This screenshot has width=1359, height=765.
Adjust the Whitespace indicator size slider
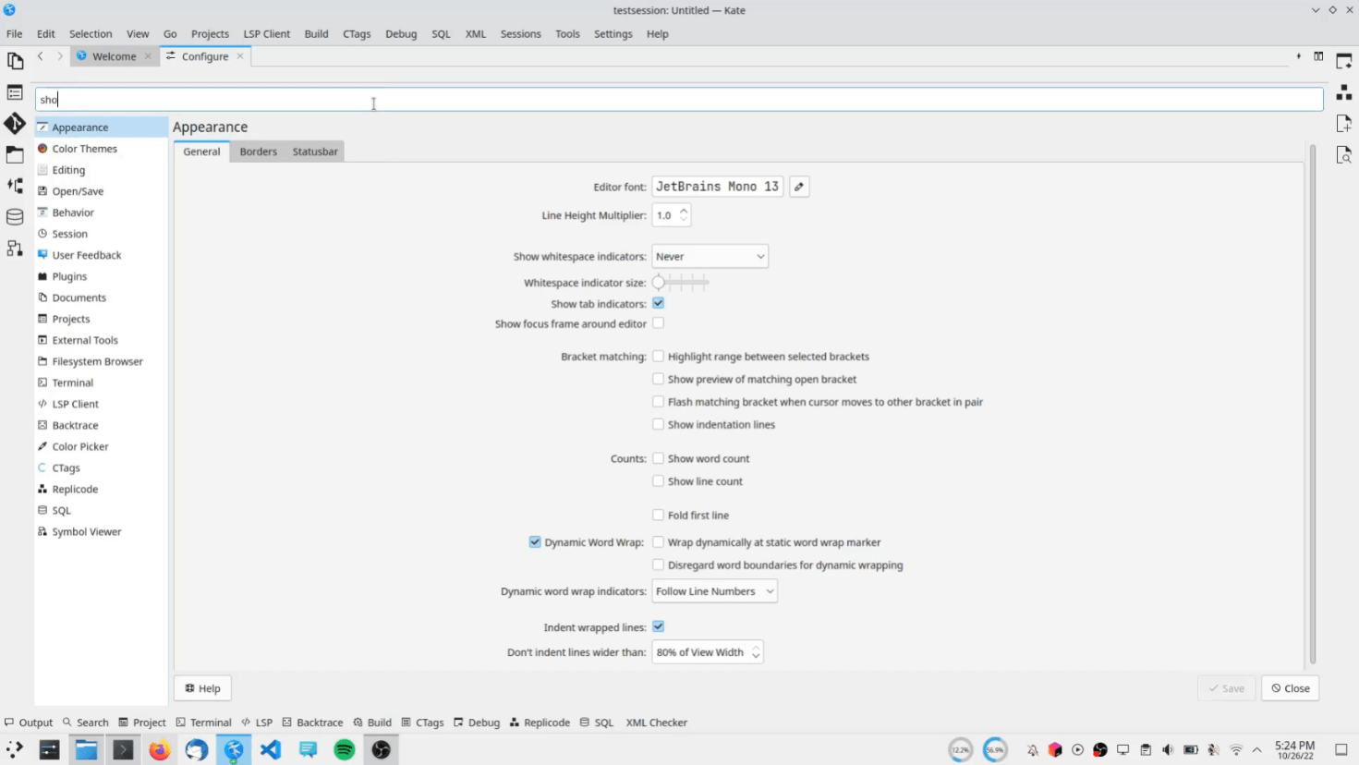(x=658, y=282)
